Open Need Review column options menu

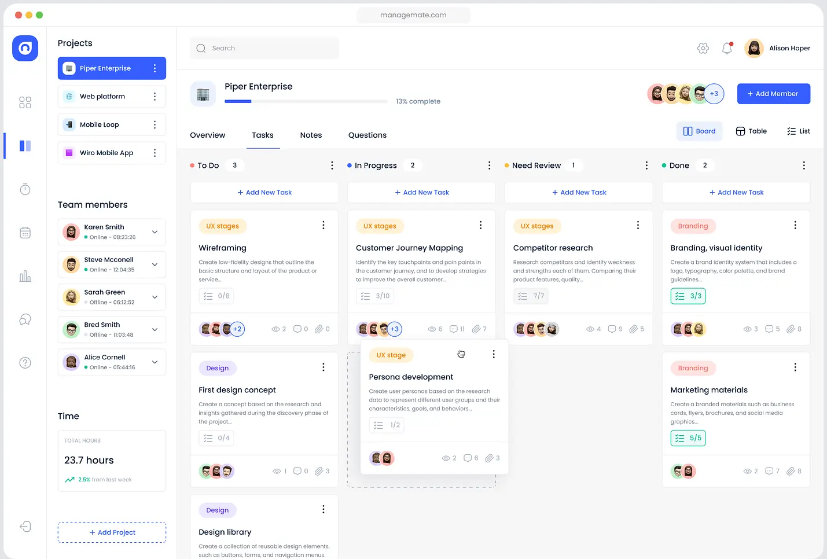[646, 166]
